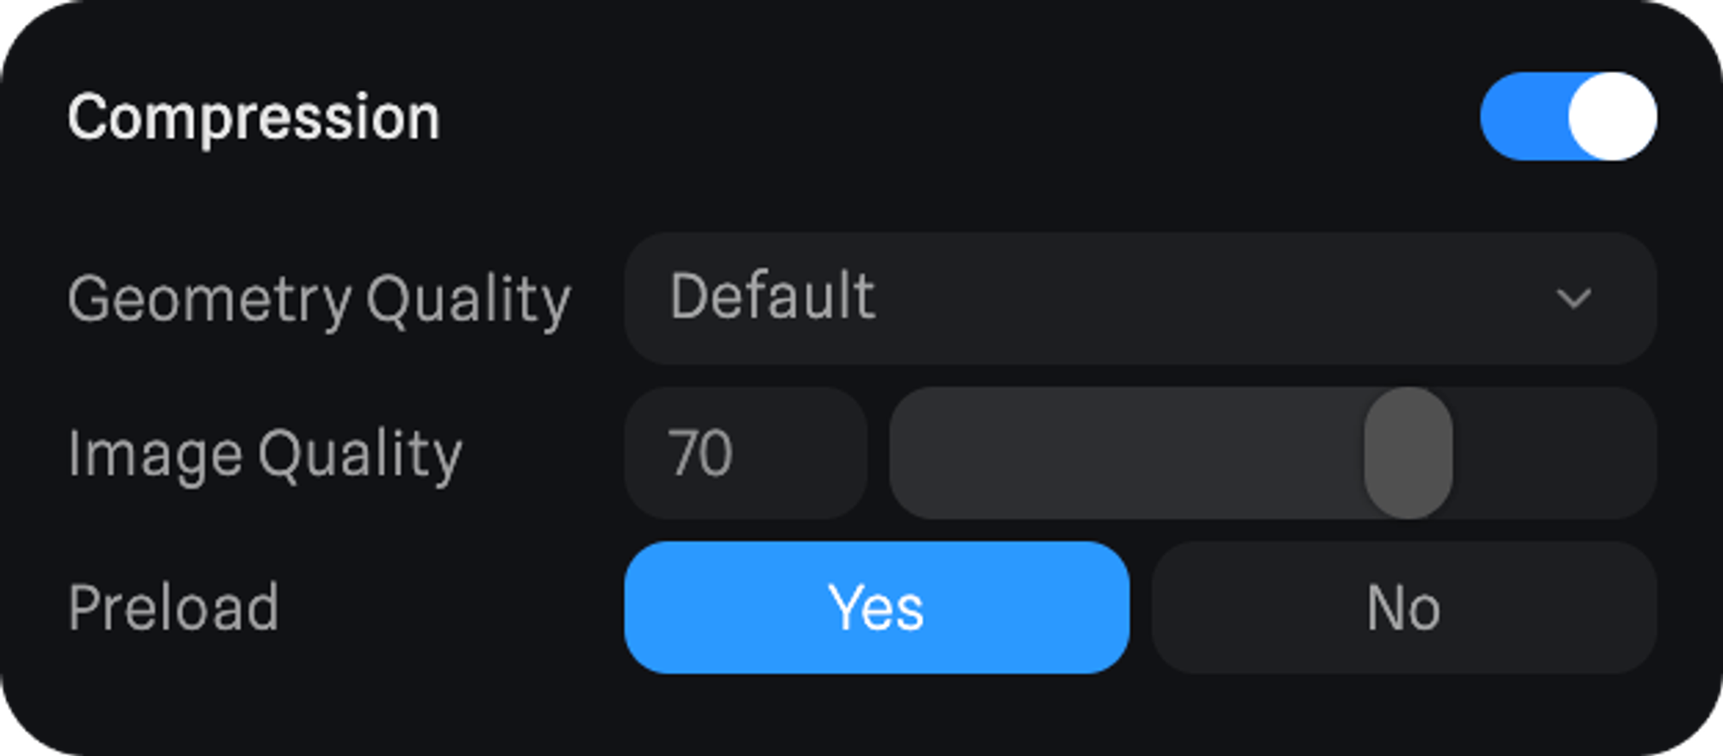Click the value 70 in Image Quality

pyautogui.click(x=700, y=453)
